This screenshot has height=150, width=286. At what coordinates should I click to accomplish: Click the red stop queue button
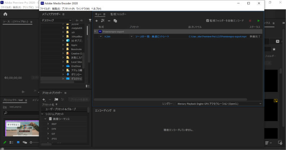click(x=250, y=21)
